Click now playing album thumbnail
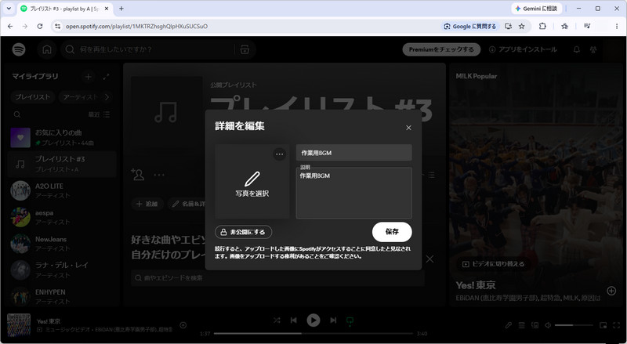627x344 pixels. (x=19, y=325)
